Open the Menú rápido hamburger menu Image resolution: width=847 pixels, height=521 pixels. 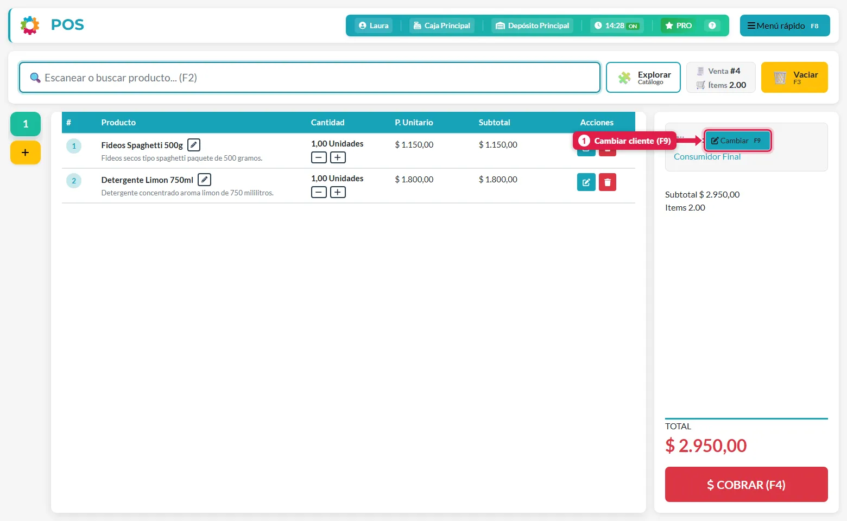(x=785, y=26)
